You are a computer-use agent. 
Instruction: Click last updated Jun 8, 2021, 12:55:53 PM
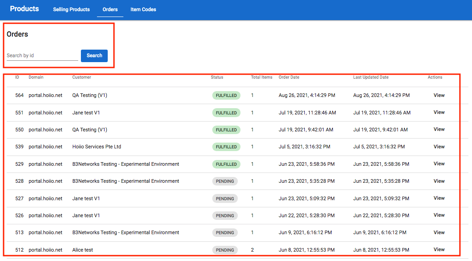tap(381, 250)
